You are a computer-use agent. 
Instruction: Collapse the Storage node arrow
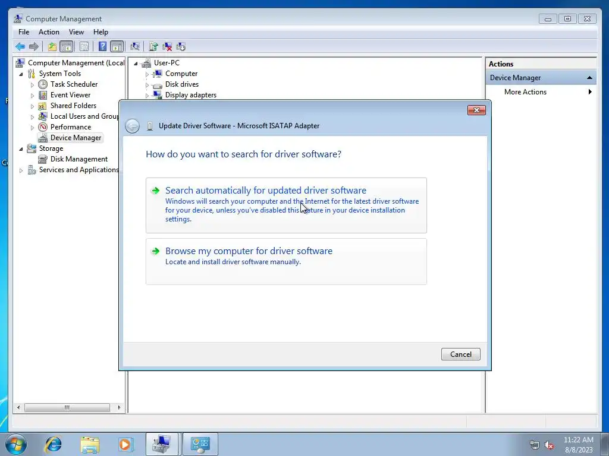click(21, 149)
